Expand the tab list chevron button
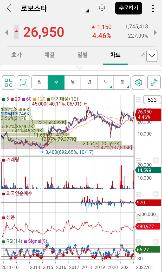The height and width of the screenshot is (272, 162). click(x=152, y=56)
